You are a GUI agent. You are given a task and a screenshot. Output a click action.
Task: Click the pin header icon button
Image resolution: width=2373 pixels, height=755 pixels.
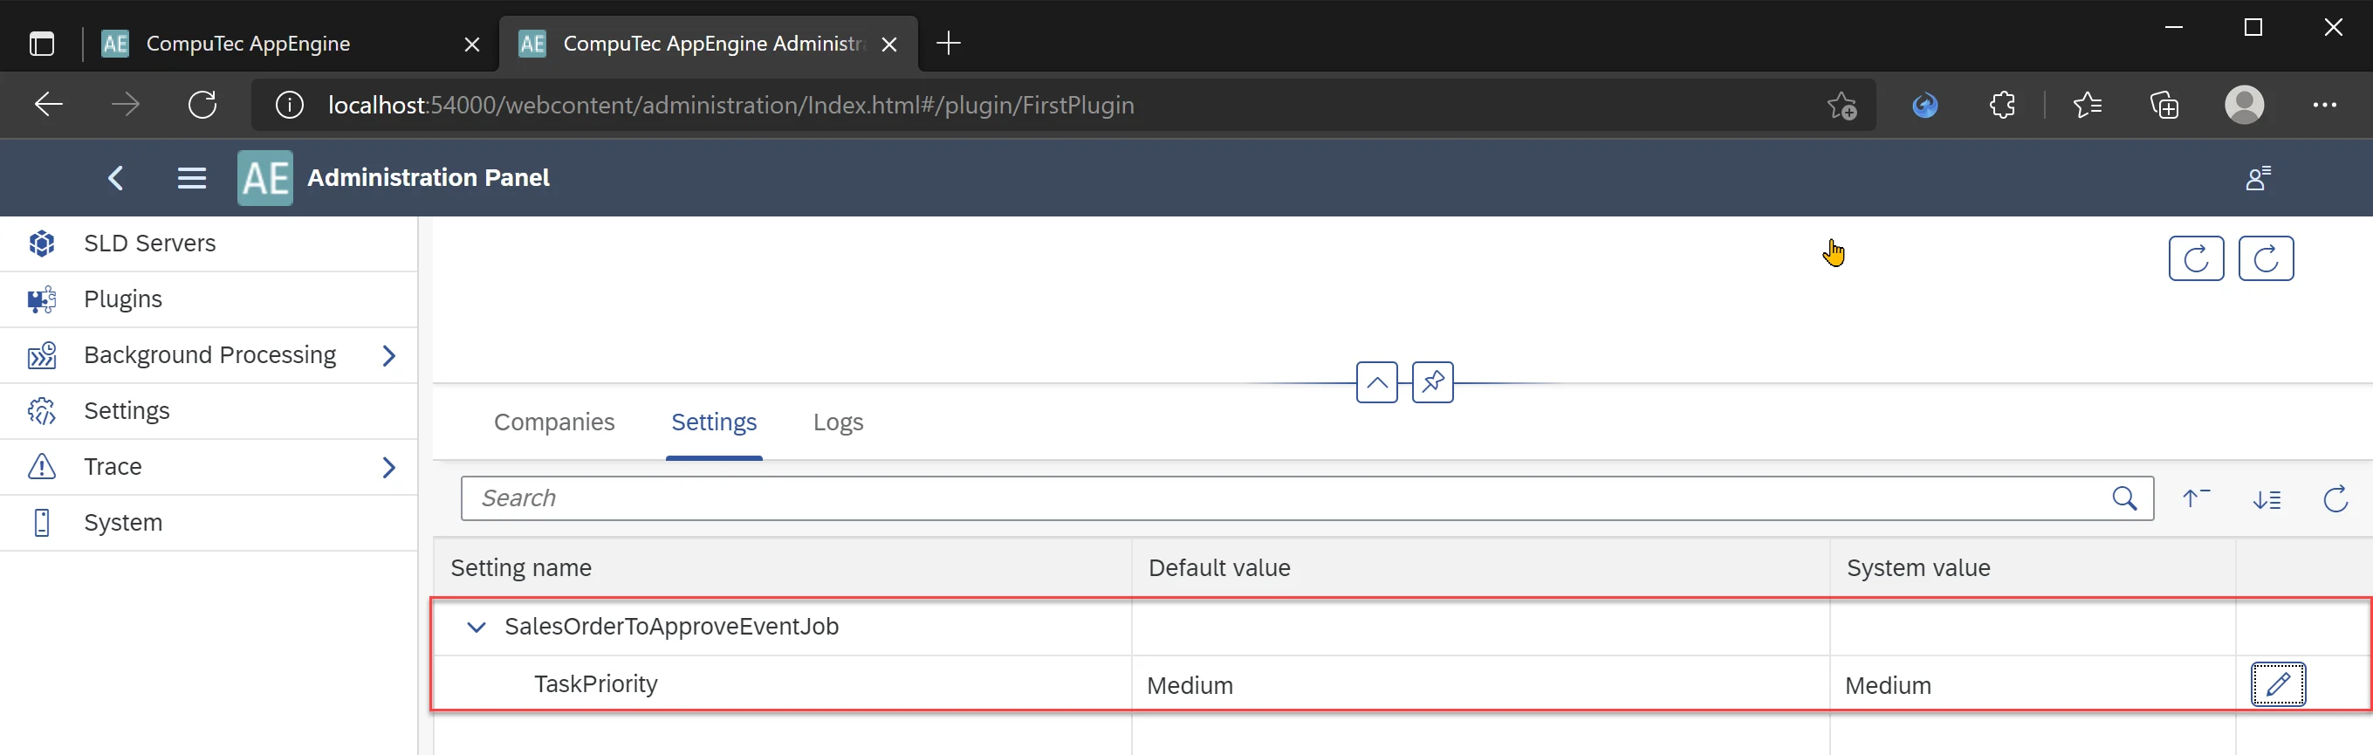pyautogui.click(x=1432, y=382)
